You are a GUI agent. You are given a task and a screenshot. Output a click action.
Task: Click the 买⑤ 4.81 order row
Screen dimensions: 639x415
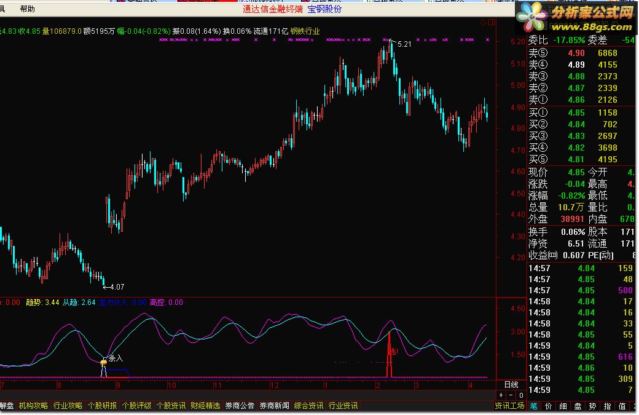(x=581, y=159)
